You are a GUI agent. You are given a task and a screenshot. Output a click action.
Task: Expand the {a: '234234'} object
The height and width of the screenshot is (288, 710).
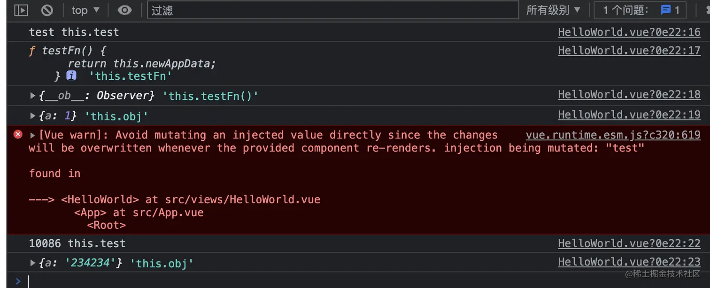[x=32, y=263]
